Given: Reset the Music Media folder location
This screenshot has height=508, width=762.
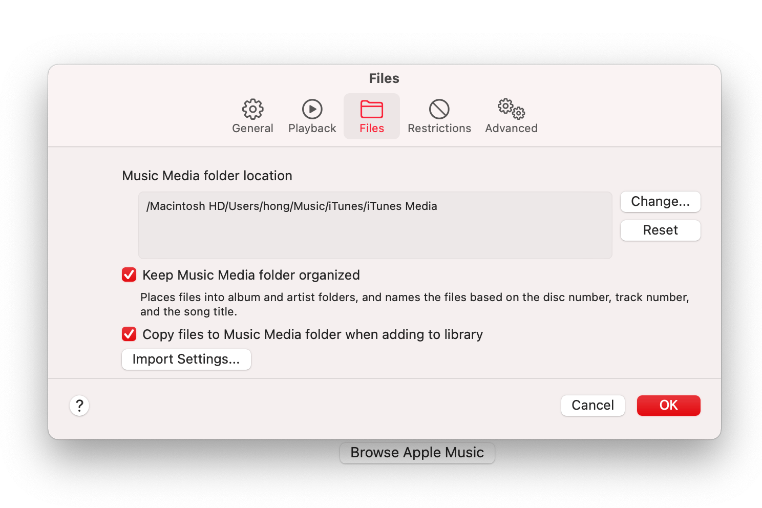Looking at the screenshot, I should (660, 230).
